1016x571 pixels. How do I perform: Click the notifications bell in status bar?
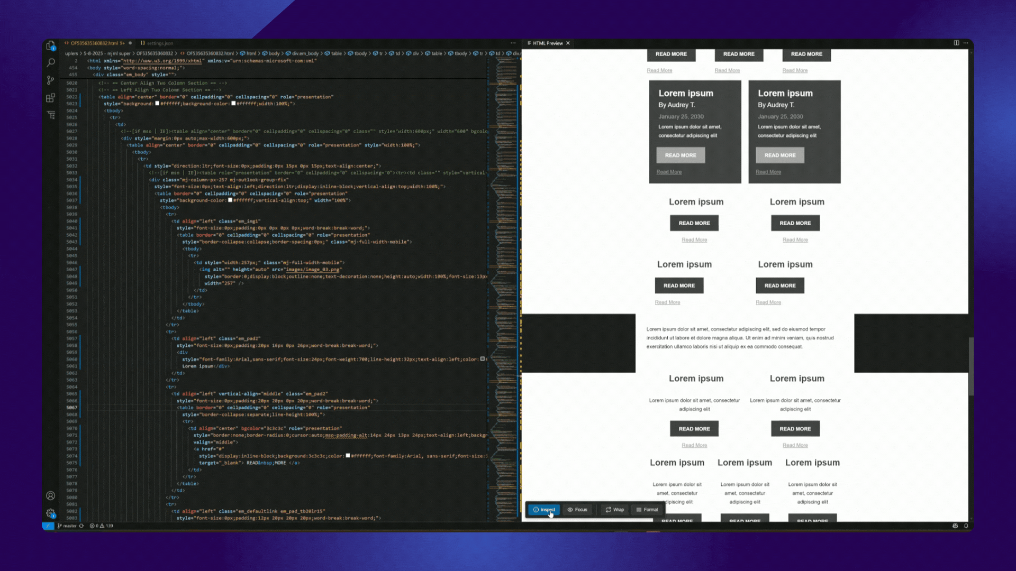(x=966, y=526)
